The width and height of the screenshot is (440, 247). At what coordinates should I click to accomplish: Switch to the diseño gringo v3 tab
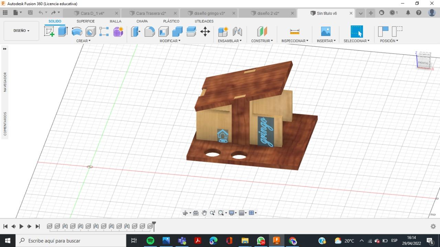click(209, 13)
